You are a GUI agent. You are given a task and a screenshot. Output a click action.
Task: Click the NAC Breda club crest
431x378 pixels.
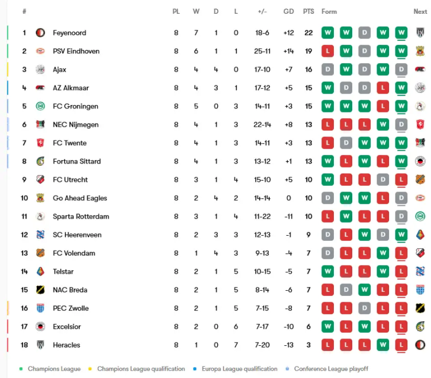pos(40,290)
